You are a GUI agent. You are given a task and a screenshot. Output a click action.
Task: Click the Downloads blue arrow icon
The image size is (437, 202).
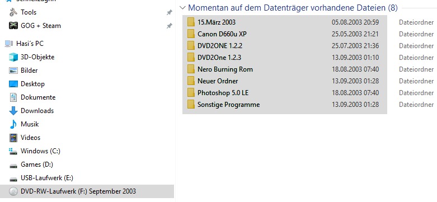coord(13,111)
